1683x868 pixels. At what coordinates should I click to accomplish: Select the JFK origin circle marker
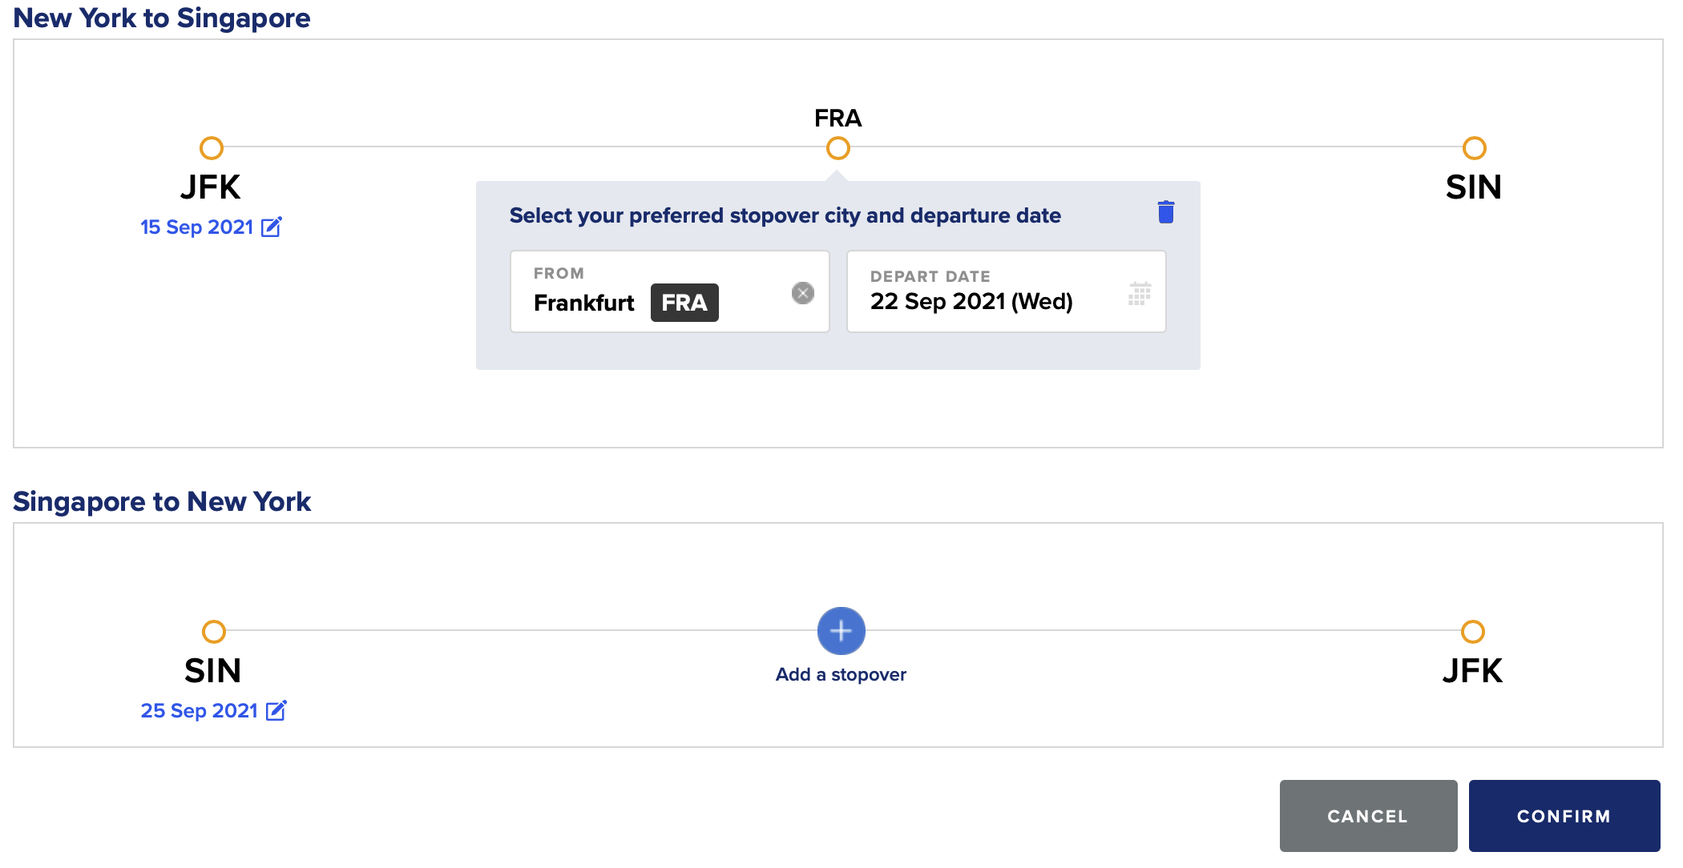(212, 148)
